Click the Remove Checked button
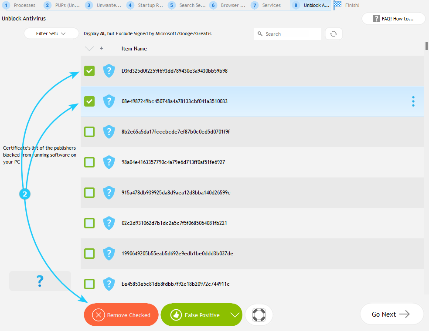Viewport: 429px width, 331px height. (121, 315)
